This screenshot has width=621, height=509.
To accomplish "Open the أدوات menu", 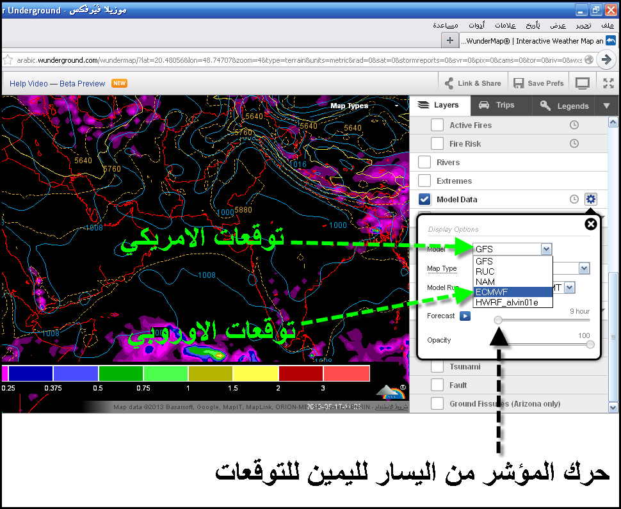I will [476, 26].
